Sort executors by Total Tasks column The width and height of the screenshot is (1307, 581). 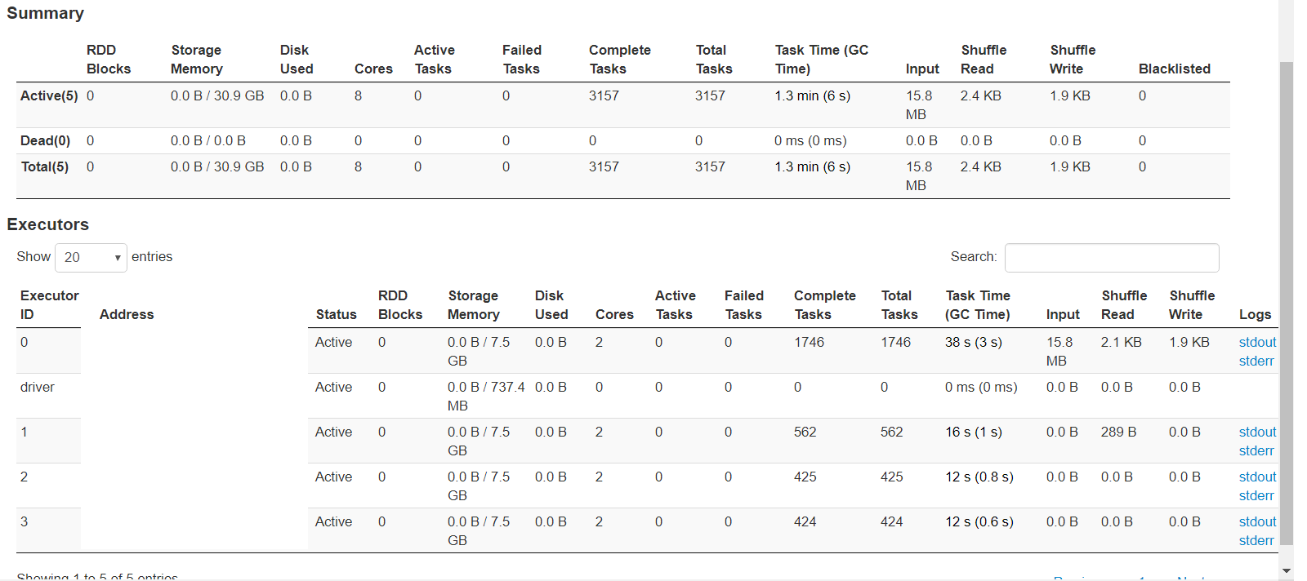pos(899,305)
